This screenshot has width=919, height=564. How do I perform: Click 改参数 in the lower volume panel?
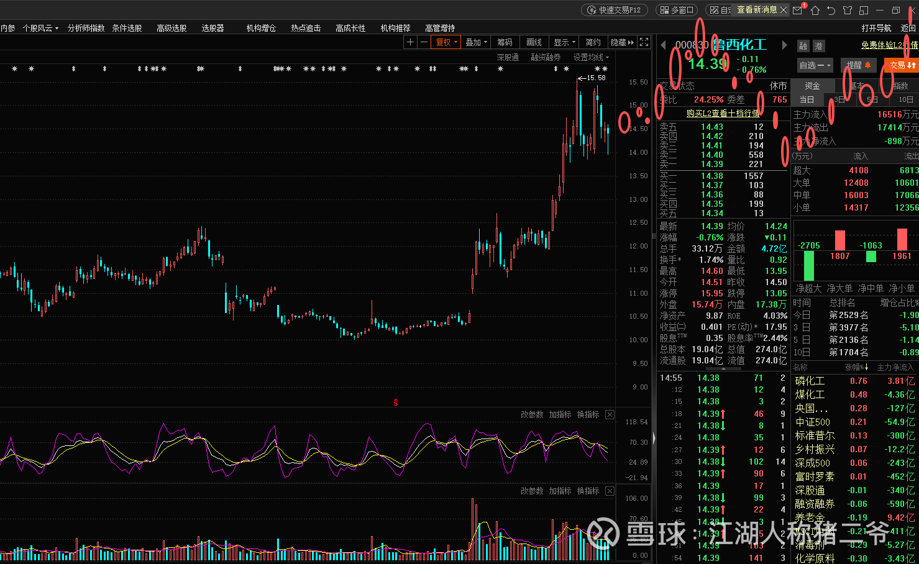pyautogui.click(x=532, y=491)
